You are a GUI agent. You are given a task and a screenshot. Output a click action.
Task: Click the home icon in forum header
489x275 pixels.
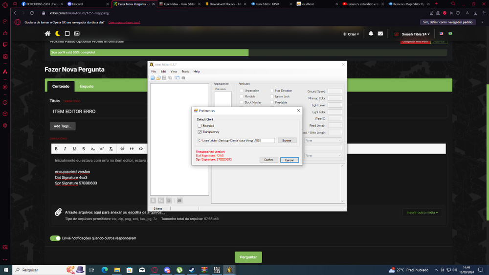47,34
